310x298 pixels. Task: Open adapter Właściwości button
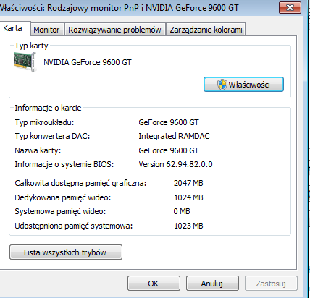pos(243,85)
